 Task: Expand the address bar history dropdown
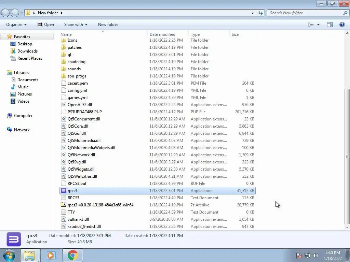(253, 13)
